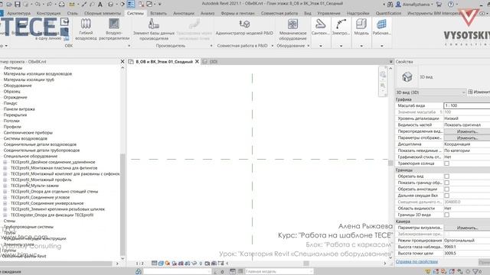Viewport: 490px width, 275px height.
Task: Click the worksets icon at left of status bar
Action: click(139, 272)
